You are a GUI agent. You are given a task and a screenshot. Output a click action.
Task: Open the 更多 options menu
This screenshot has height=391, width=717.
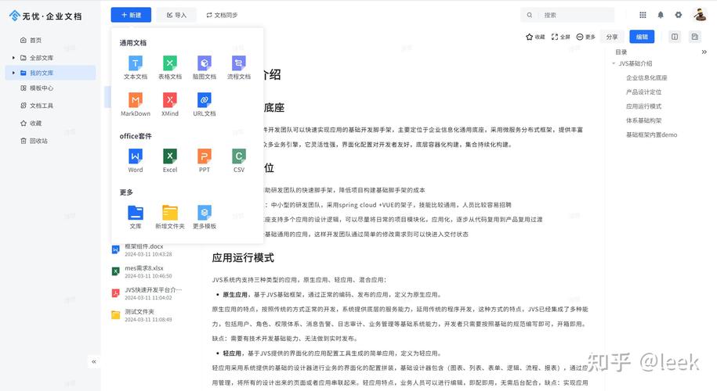586,37
